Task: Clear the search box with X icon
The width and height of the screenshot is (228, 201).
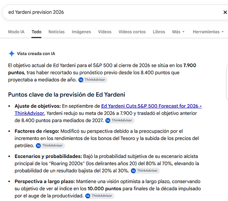Action: [x=225, y=12]
